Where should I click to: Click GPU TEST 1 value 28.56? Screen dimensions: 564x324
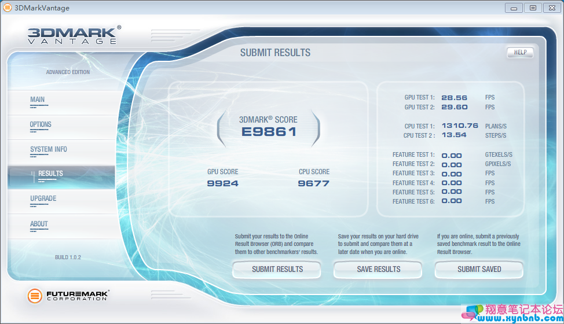(455, 98)
